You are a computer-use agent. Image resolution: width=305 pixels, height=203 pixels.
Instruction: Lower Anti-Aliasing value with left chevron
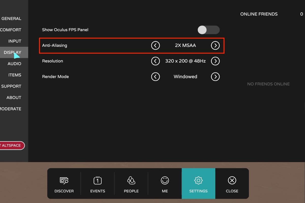click(156, 45)
